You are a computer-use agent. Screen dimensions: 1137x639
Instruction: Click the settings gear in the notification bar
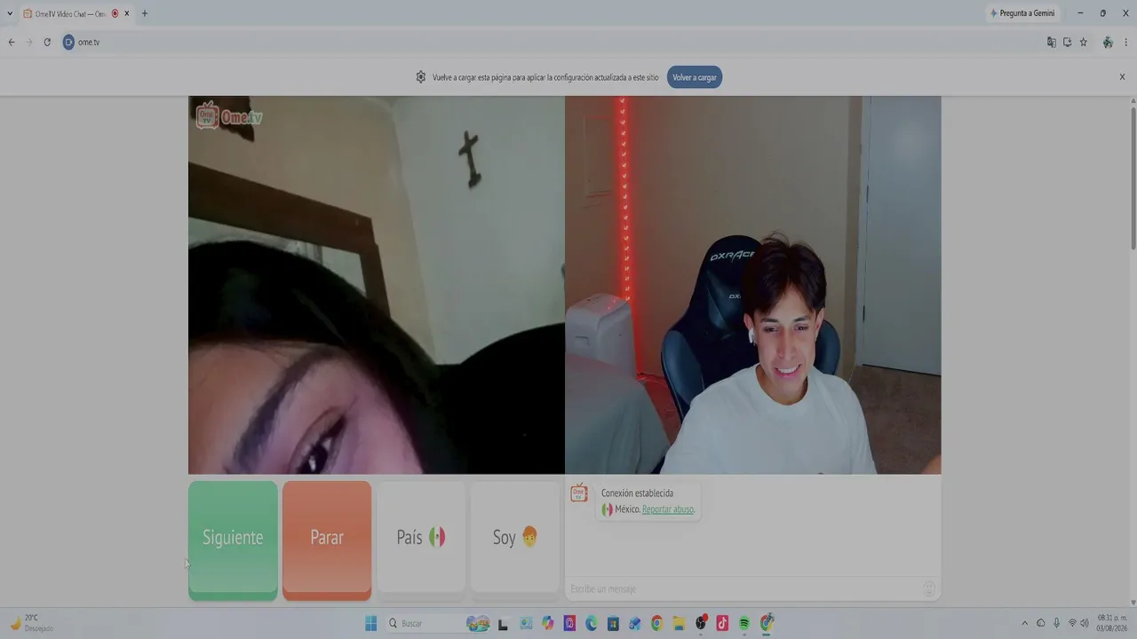(x=421, y=77)
